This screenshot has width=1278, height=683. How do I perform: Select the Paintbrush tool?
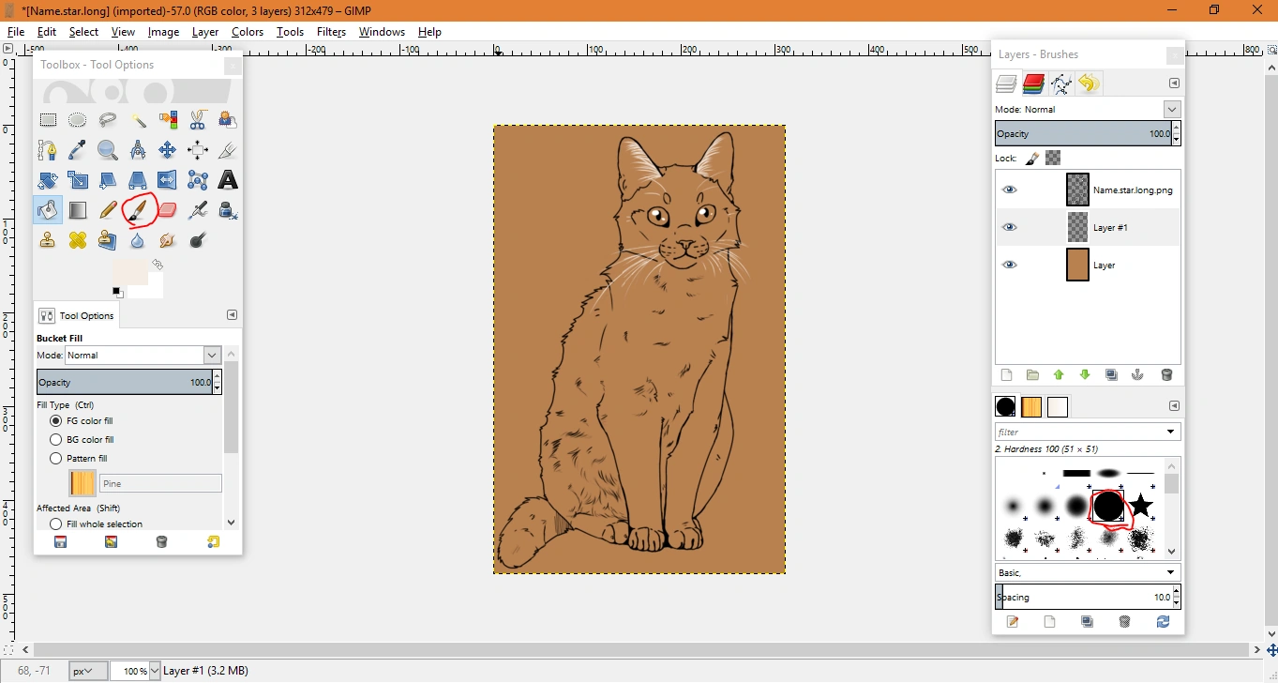(138, 210)
